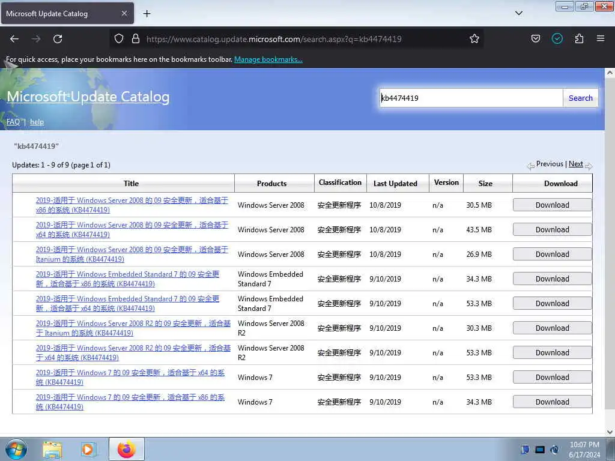The image size is (615, 461).
Task: Open the Windows Start menu
Action: [16, 449]
